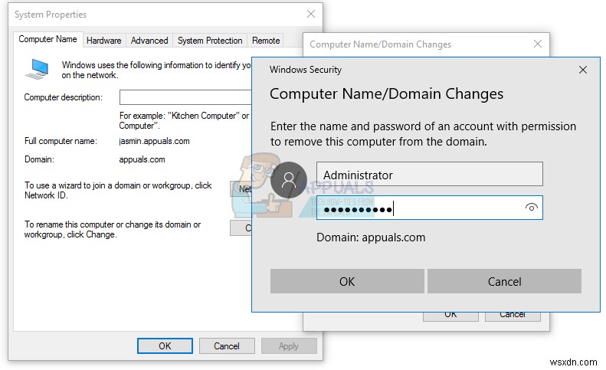Click Cancel in the Computer Name/Domain Changes dialog
The height and width of the screenshot is (370, 606).
512,314
